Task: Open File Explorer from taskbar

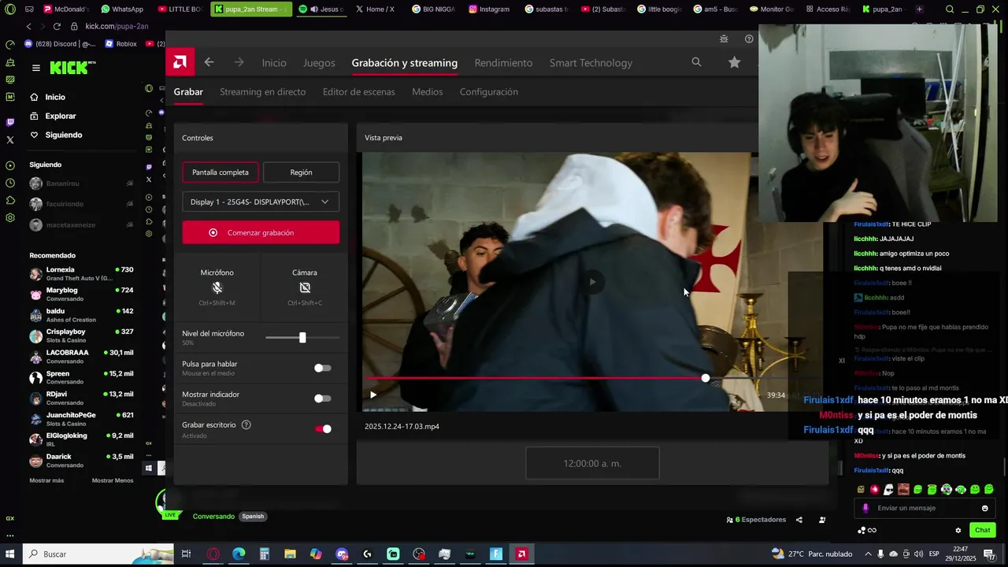Action: pyautogui.click(x=290, y=554)
